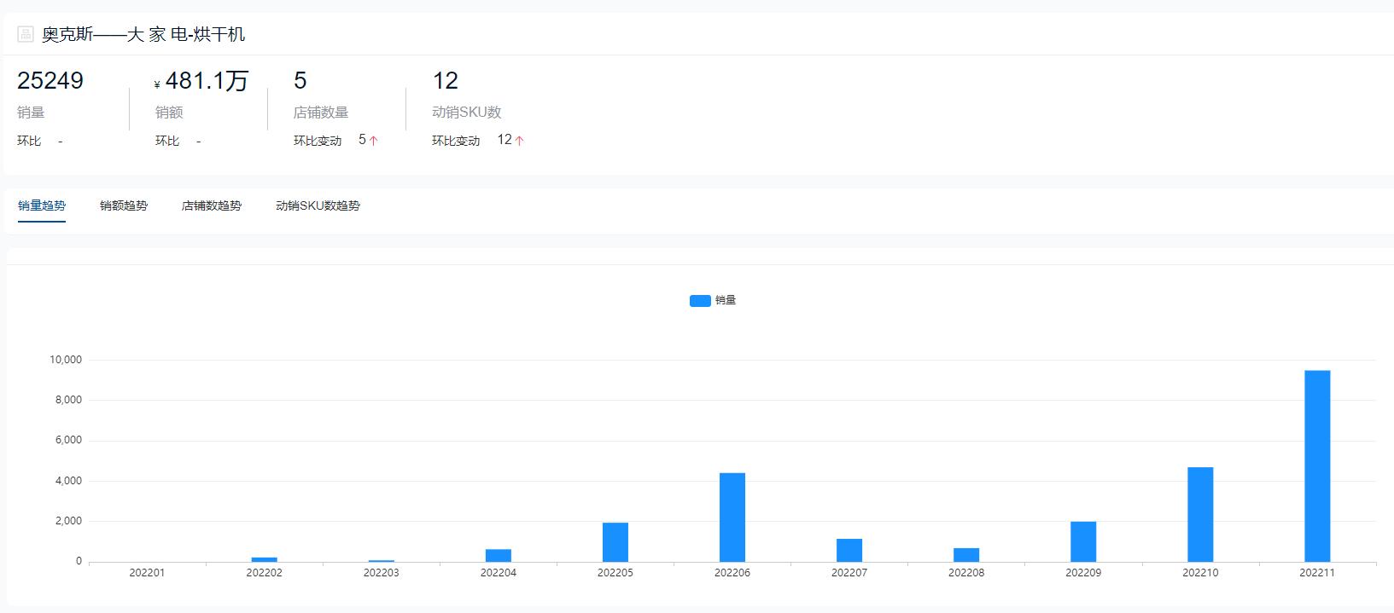Click the 202203 x-axis label
The height and width of the screenshot is (613, 1394).
pyautogui.click(x=381, y=573)
